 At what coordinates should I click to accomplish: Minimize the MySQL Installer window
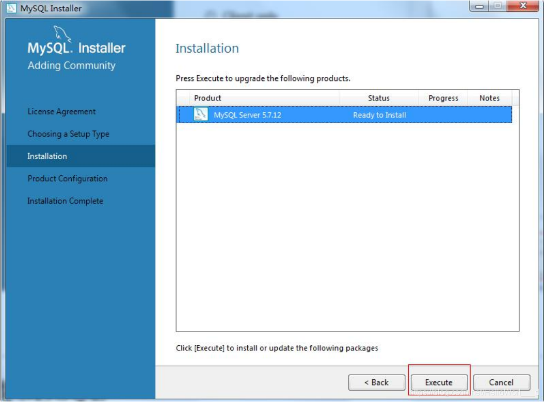[x=479, y=6]
